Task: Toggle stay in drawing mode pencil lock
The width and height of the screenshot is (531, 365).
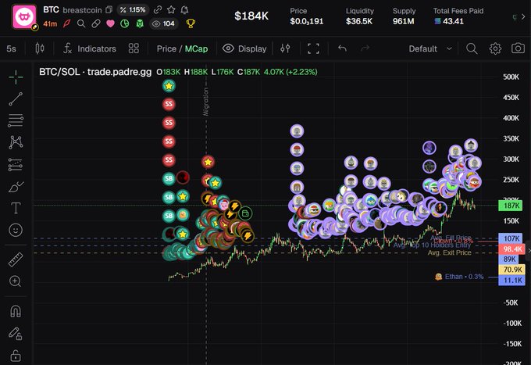Action: click(x=16, y=334)
